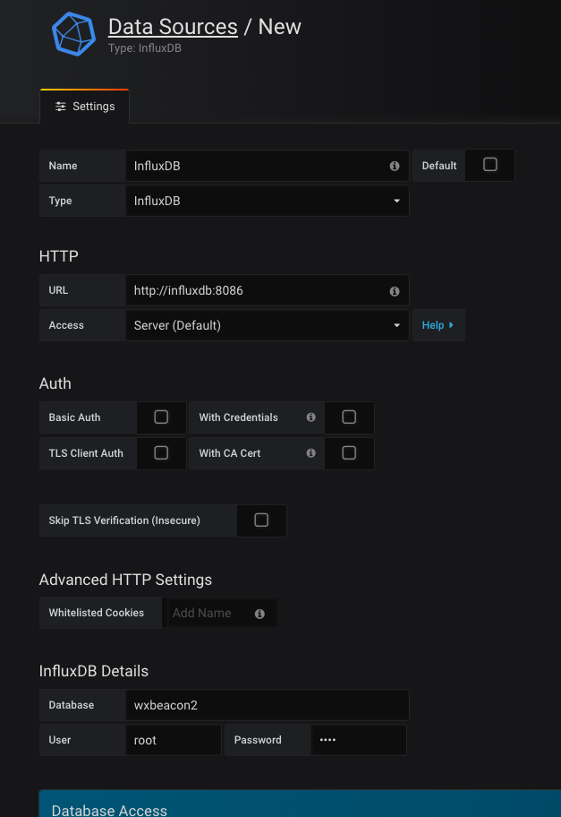This screenshot has height=817, width=561.
Task: Enable Skip TLS Verification (Insecure) checkbox
Action: click(x=261, y=520)
